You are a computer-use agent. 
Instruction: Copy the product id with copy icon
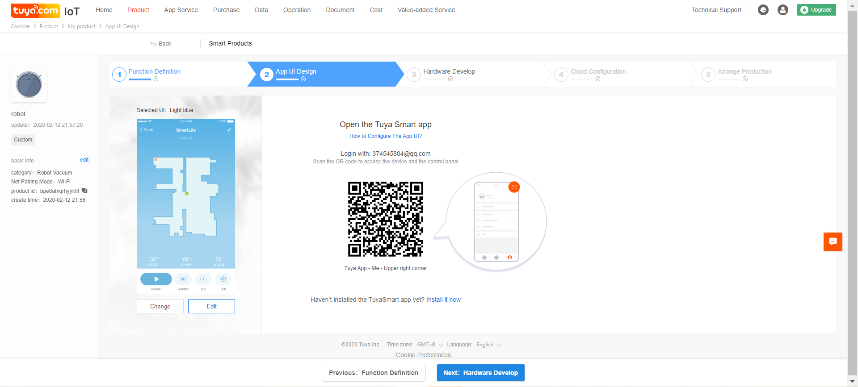pos(84,191)
